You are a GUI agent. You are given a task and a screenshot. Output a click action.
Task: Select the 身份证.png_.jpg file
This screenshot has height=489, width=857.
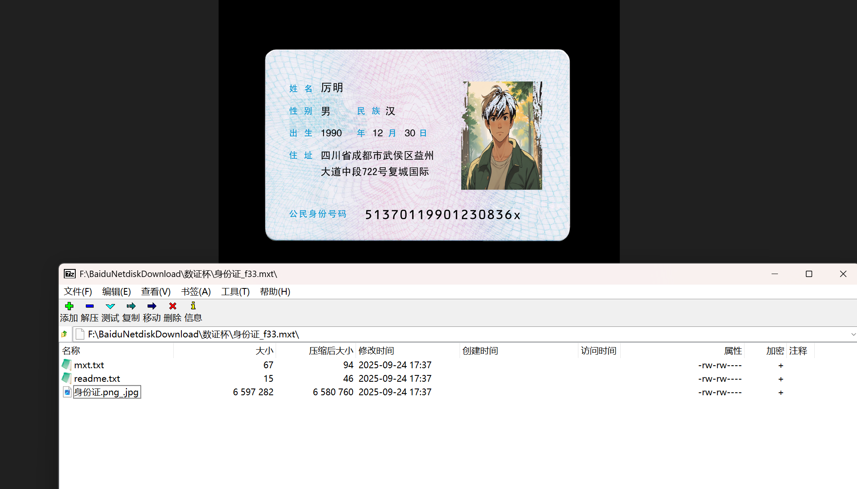pyautogui.click(x=107, y=392)
